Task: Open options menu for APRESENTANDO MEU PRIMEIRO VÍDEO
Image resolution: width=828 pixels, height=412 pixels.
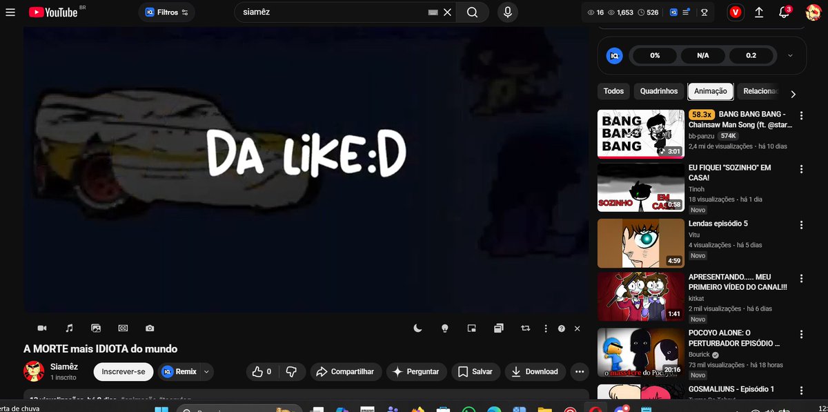Action: (801, 279)
